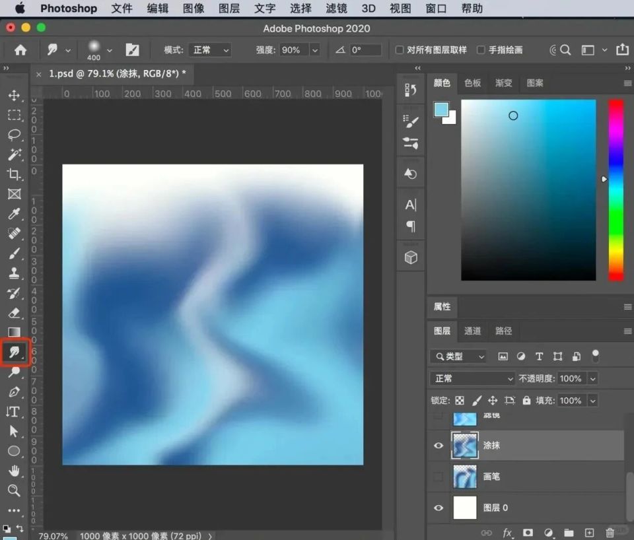Image resolution: width=634 pixels, height=540 pixels.
Task: Click the foreground color swatch
Action: (x=440, y=110)
